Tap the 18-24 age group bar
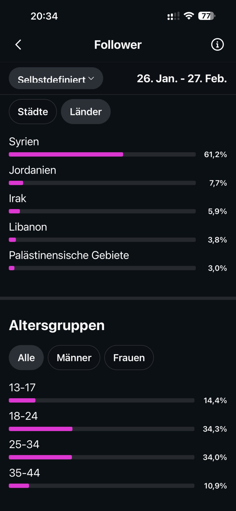This screenshot has height=511, width=236. coord(101,429)
